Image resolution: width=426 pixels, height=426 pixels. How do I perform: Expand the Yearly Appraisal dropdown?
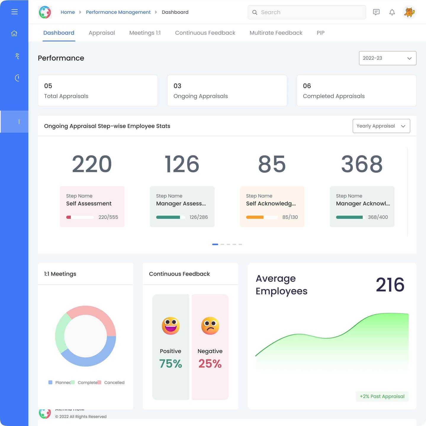tap(381, 126)
